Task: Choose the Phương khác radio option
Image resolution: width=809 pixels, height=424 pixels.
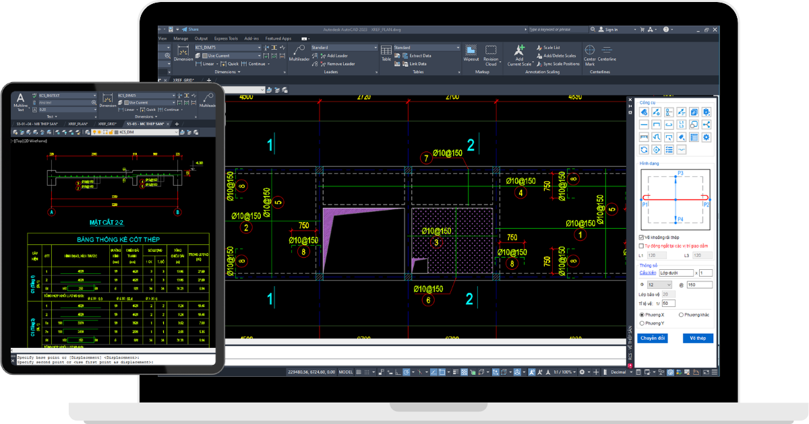Action: [x=681, y=314]
